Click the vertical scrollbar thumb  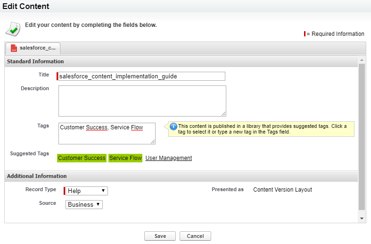click(362, 137)
